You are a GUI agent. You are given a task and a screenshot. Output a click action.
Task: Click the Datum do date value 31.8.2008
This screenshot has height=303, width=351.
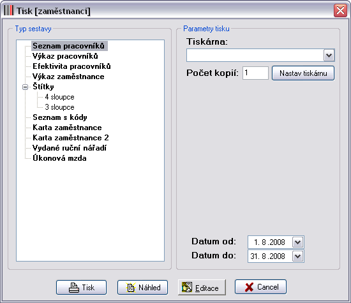268,256
